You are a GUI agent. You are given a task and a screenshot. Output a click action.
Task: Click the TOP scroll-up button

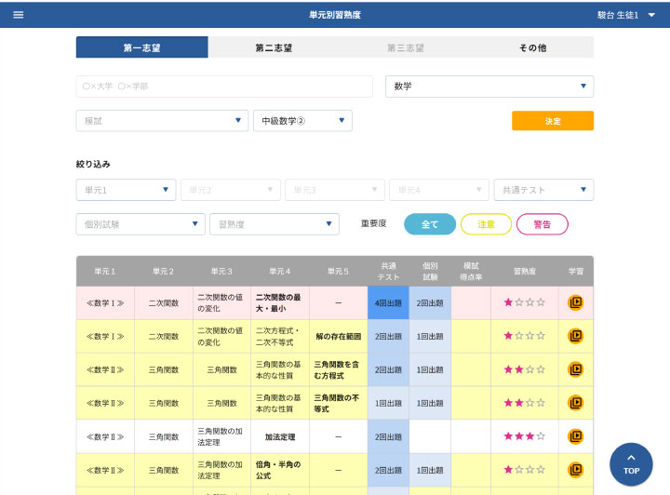(x=631, y=464)
